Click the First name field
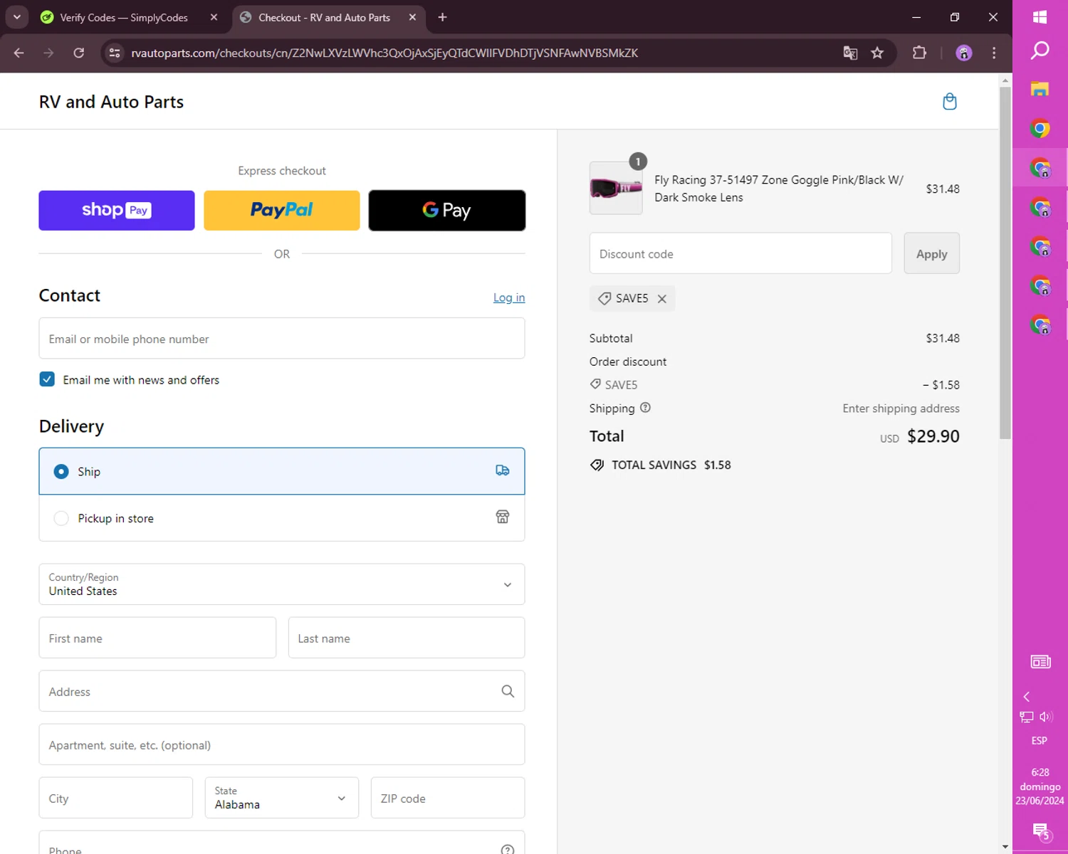The height and width of the screenshot is (854, 1068). (x=157, y=638)
